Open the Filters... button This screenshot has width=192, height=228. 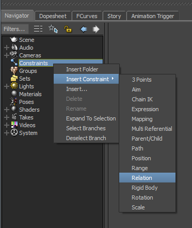tap(14, 29)
